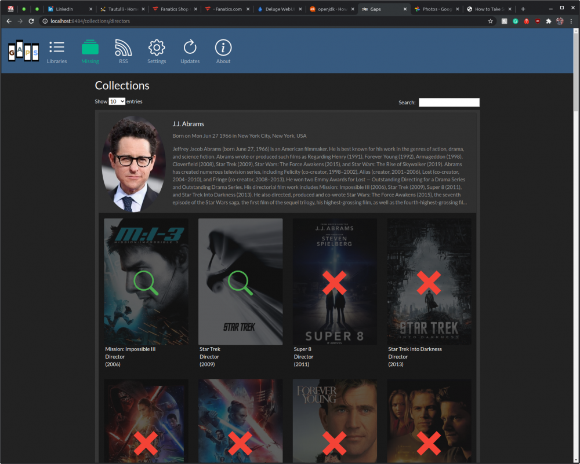Click the Mission: Impossible III title text
580x464 pixels.
pos(130,349)
